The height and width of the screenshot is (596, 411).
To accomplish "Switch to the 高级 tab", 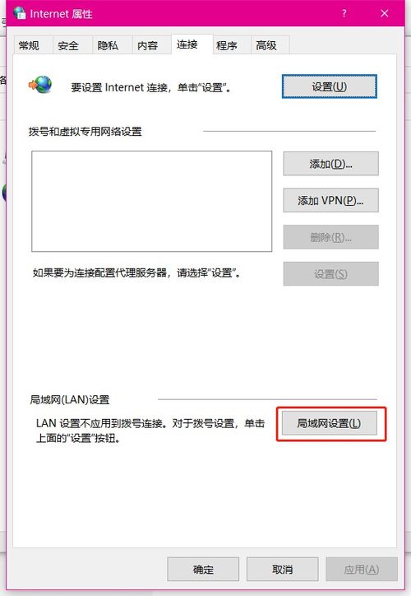I will point(266,45).
